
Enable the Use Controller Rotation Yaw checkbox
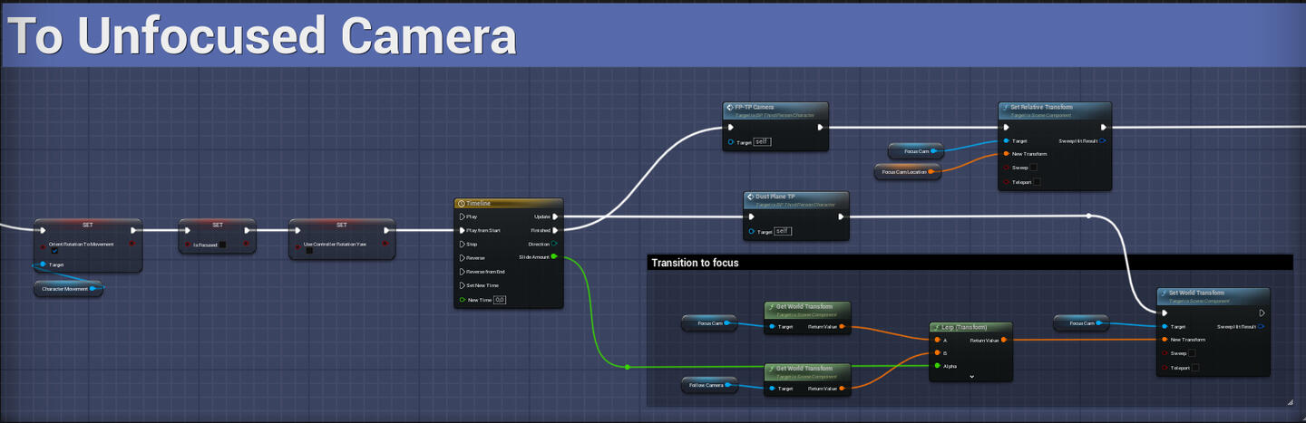(309, 251)
